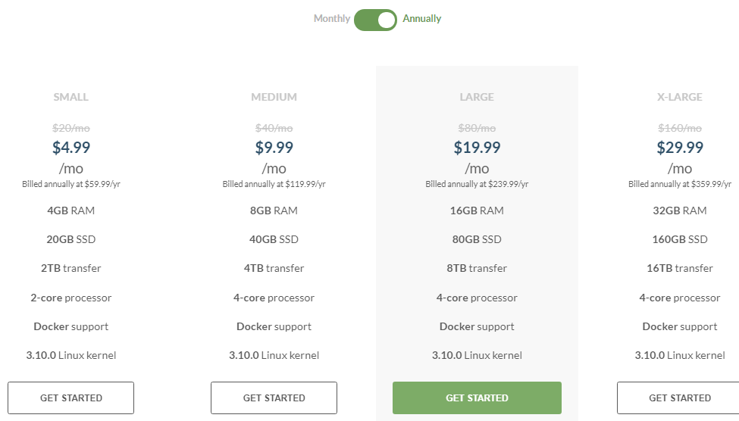Screen dimensions: 739x421
Task: Select the Annually billing label
Action: coord(422,18)
